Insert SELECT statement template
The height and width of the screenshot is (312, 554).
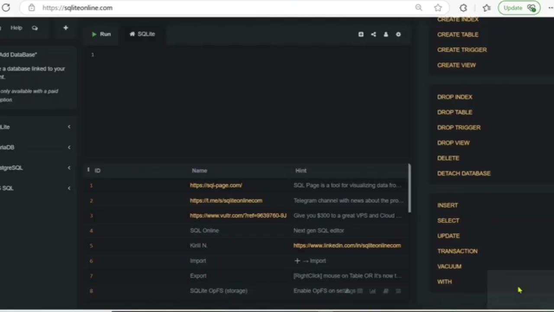(x=448, y=221)
